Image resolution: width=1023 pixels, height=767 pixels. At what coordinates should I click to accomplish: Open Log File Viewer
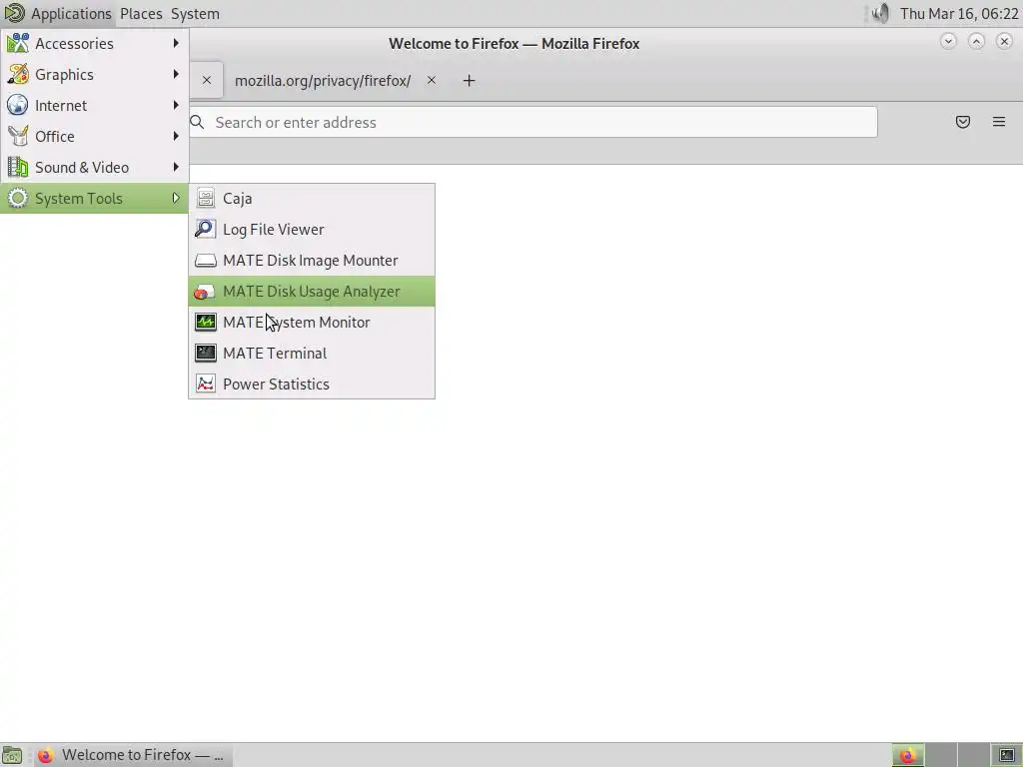coord(312,229)
